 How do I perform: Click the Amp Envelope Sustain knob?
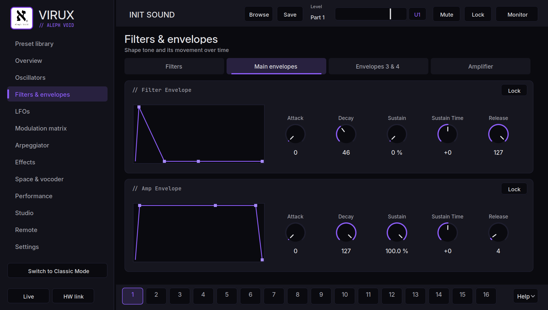(x=397, y=233)
